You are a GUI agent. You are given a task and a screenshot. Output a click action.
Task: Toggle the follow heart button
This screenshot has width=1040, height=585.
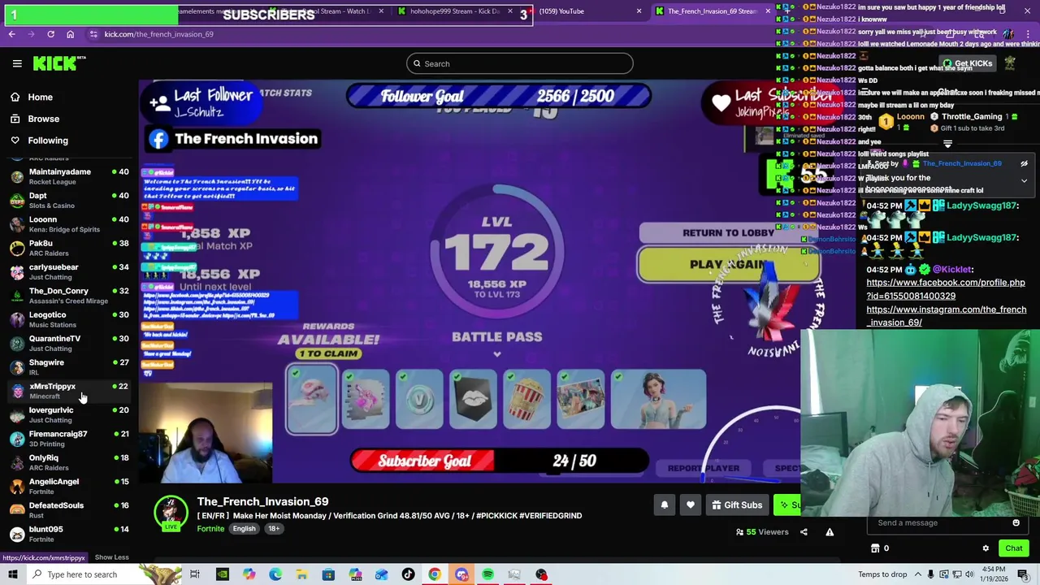pos(691,505)
